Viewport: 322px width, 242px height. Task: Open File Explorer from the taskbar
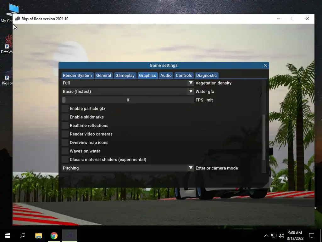(38, 236)
